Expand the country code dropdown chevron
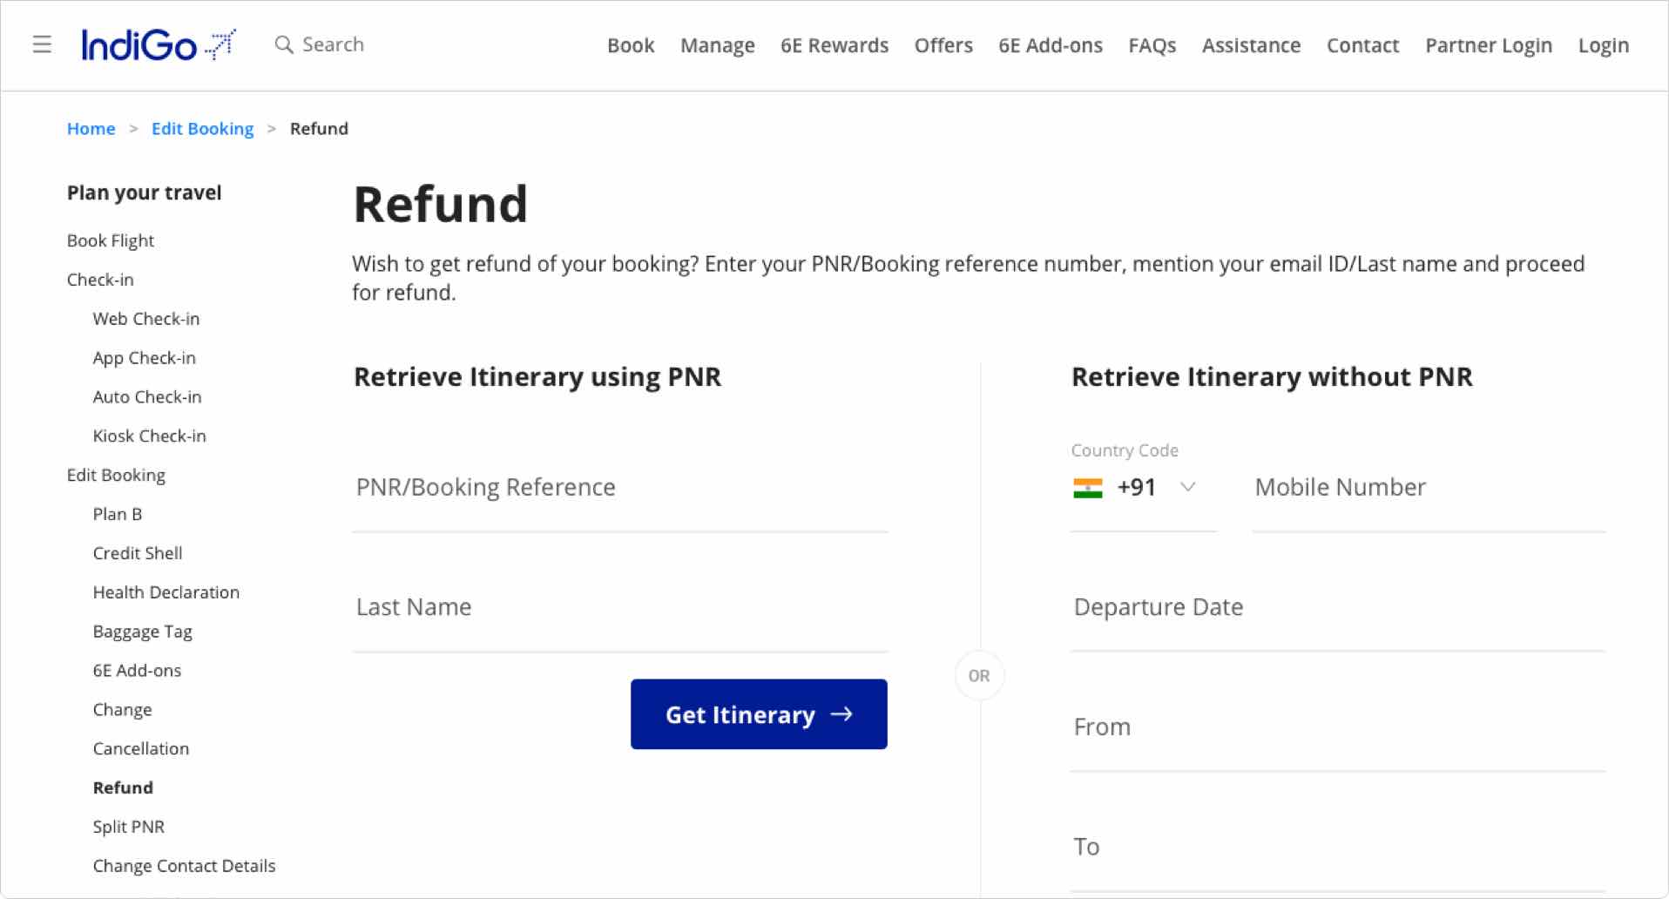The image size is (1669, 899). point(1188,488)
